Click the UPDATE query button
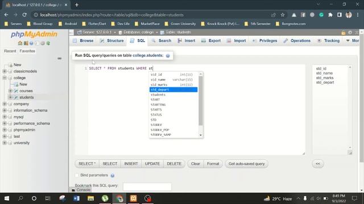364x204 pixels. (152, 164)
